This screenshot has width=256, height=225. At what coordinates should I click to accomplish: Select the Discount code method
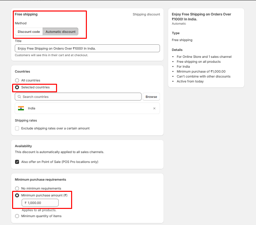[29, 32]
